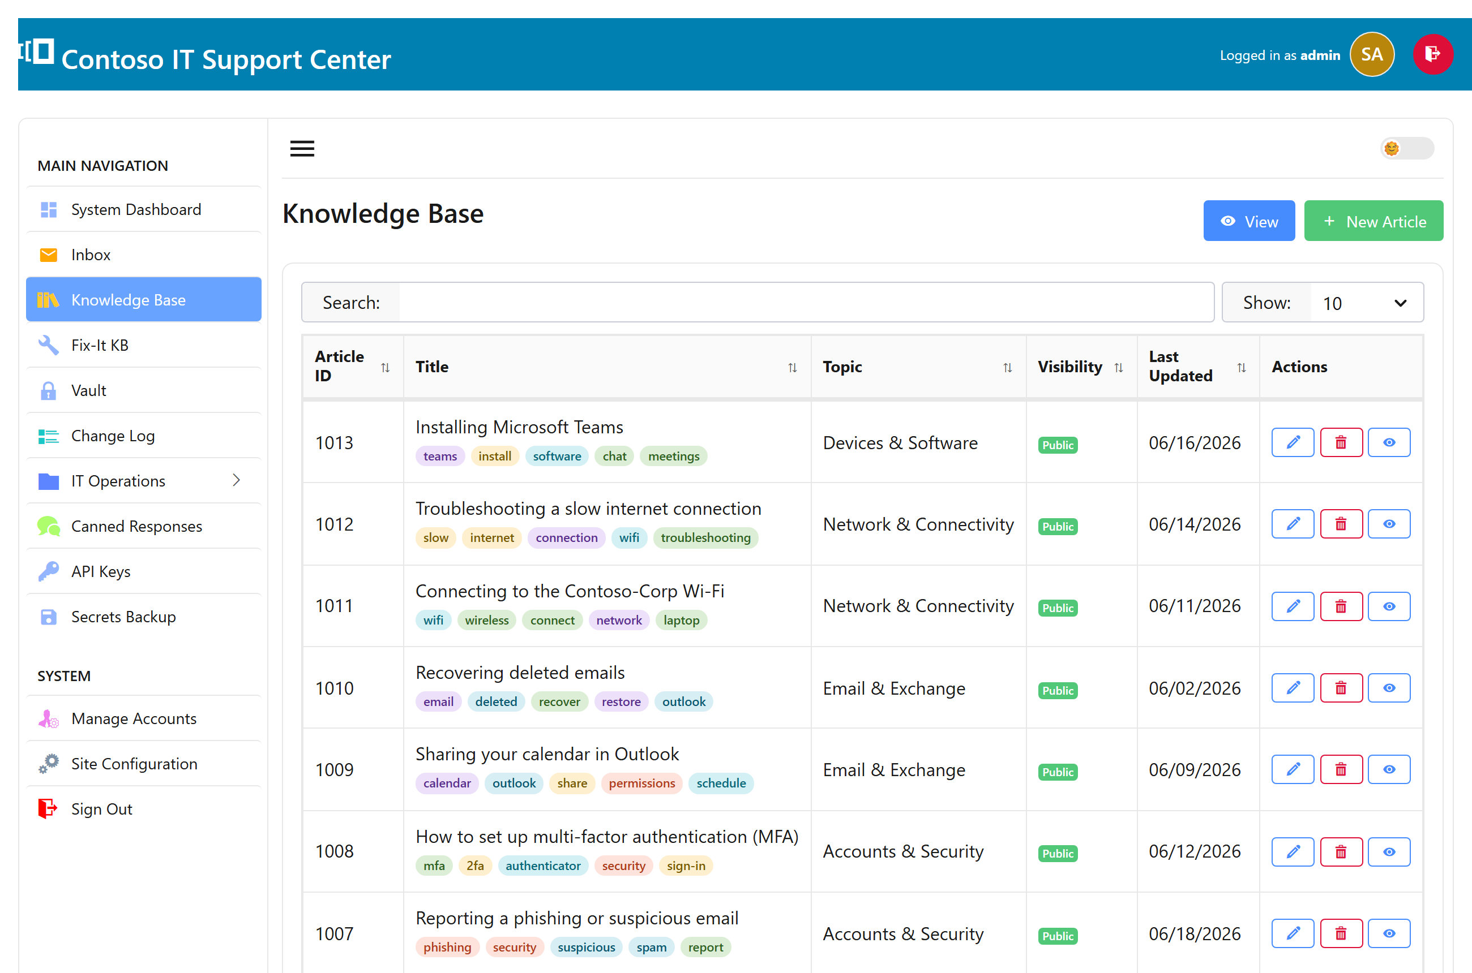Edit article 1007 with pencil icon
The image size is (1472, 973).
pos(1293,933)
